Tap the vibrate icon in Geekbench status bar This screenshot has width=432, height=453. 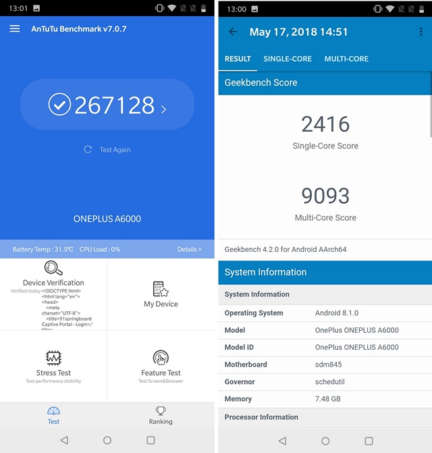point(377,9)
